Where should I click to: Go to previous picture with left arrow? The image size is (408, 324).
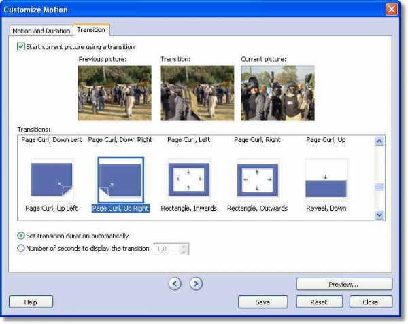(175, 284)
